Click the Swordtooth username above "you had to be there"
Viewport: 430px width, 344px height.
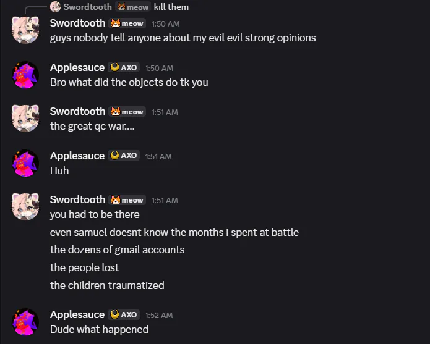tap(77, 199)
